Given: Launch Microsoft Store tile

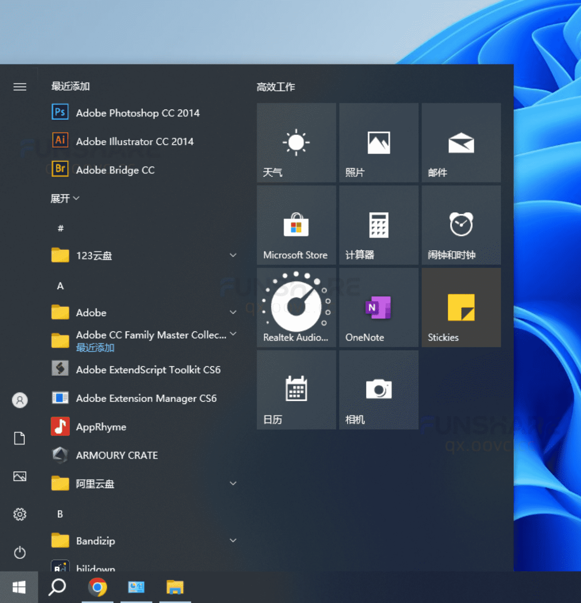Looking at the screenshot, I should (x=296, y=225).
